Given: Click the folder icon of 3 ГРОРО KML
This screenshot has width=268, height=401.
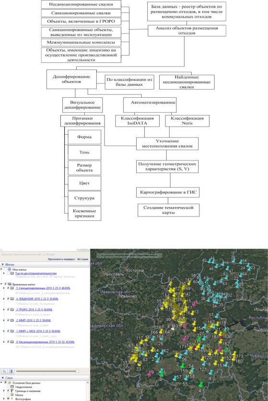Looking at the screenshot, I should tap(12, 309).
